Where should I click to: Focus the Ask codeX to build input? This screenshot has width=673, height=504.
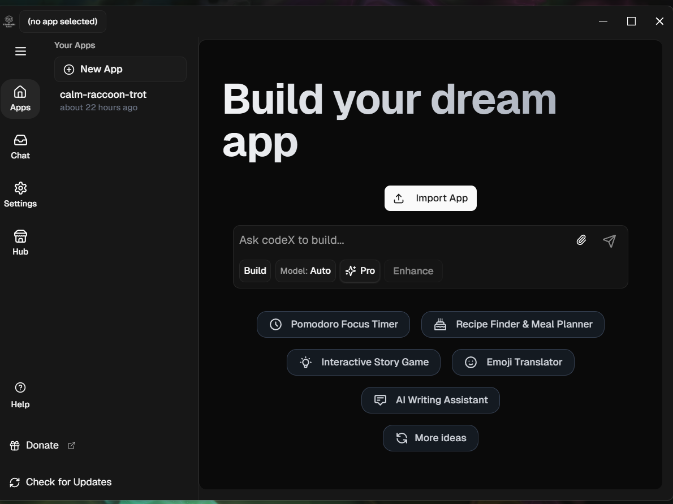(403, 240)
